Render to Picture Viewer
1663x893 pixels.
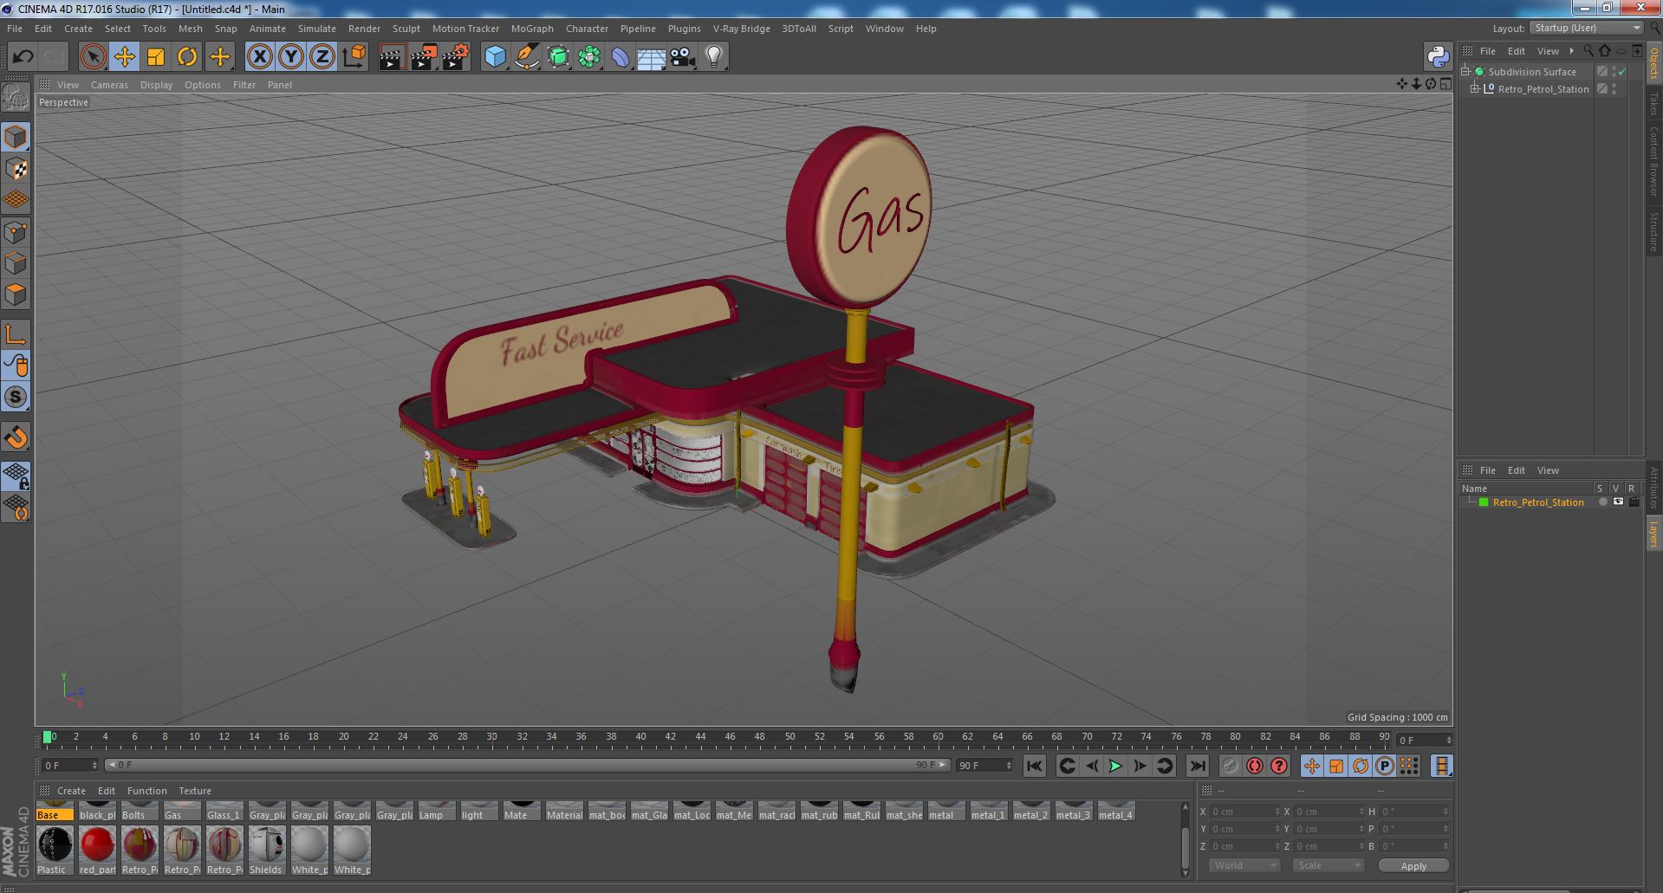pos(424,57)
